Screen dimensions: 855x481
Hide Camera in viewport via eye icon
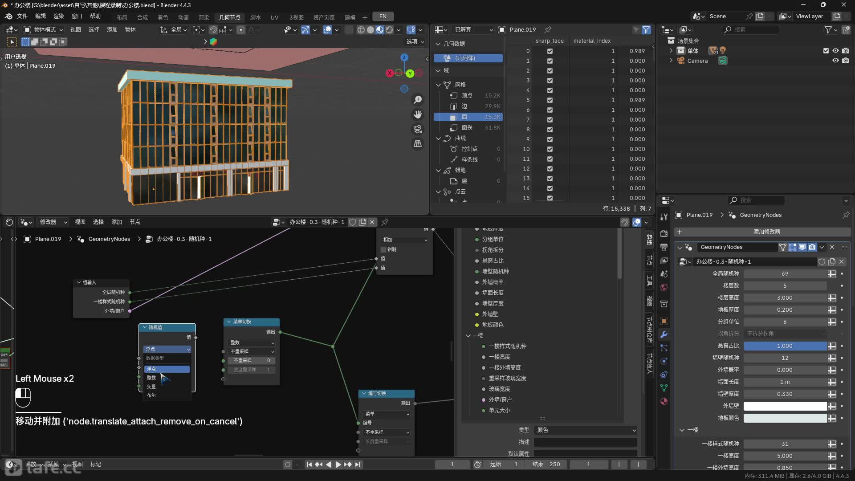(x=835, y=61)
